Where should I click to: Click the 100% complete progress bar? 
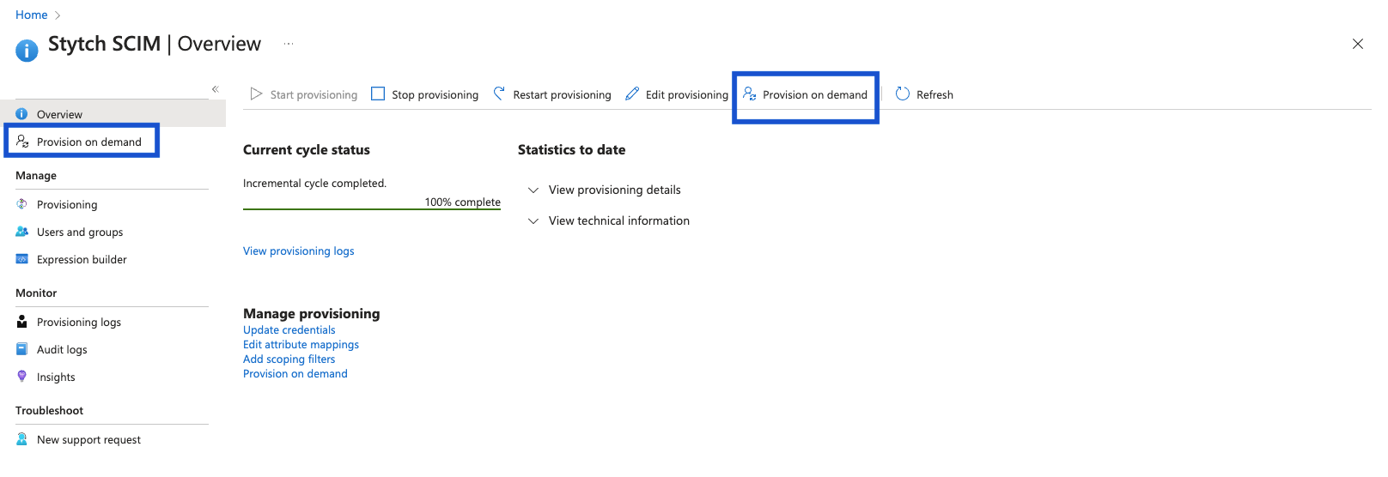tap(372, 208)
